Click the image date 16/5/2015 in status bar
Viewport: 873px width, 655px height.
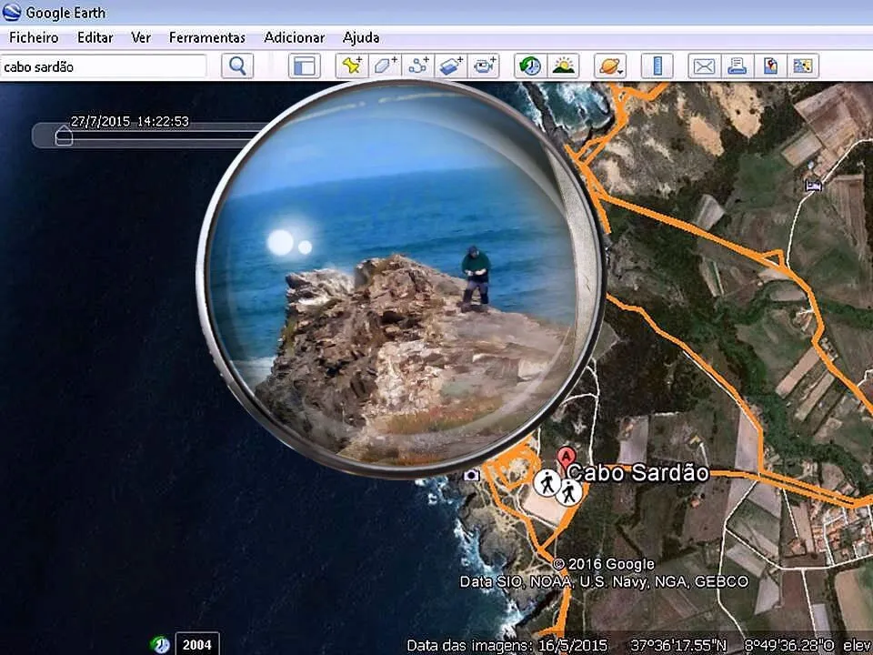tap(574, 646)
